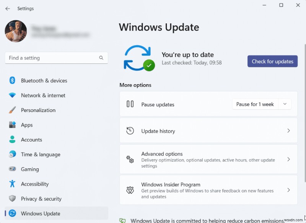Open Update history row
Viewport: 306px width, 223px height.
click(x=208, y=130)
